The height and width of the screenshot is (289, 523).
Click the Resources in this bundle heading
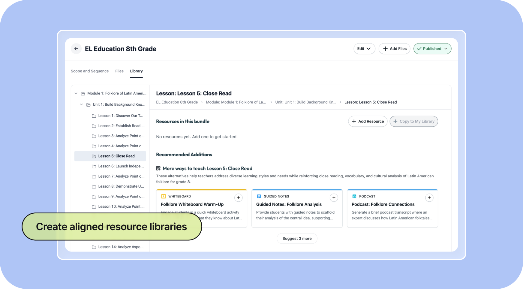coord(183,122)
